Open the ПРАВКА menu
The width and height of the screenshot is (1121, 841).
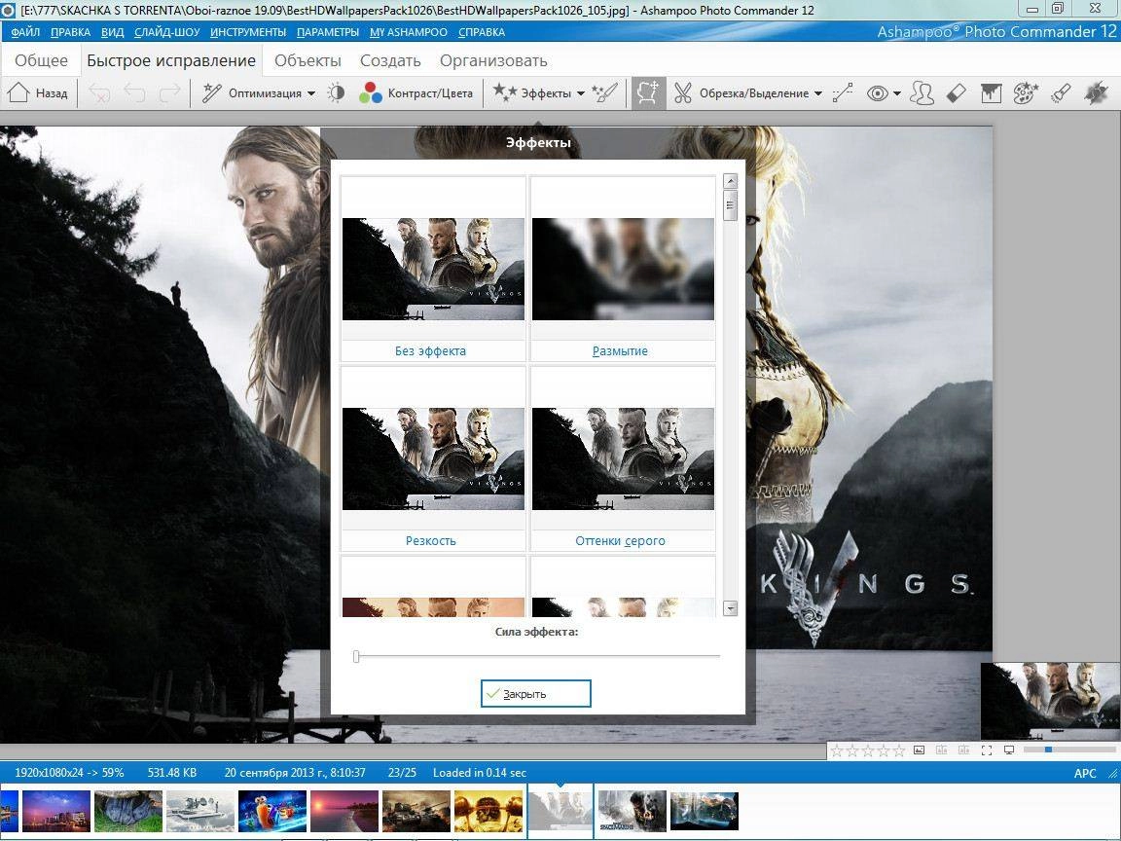[x=70, y=32]
